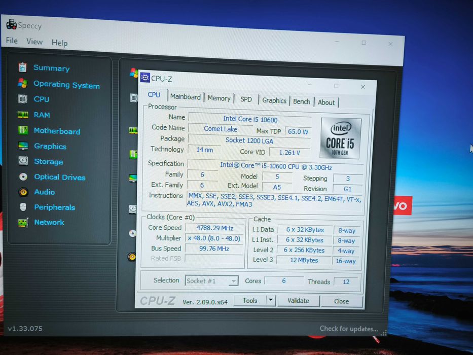Click the Bus Speed value 99.76 MHz
This screenshot has width=473, height=355.
click(x=214, y=248)
